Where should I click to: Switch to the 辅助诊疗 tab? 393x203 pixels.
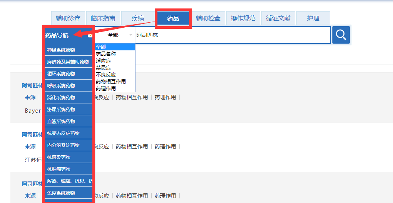point(68,18)
